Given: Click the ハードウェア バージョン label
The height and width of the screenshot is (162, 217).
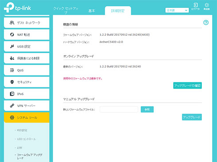Looking at the screenshot, I should tap(76, 42).
